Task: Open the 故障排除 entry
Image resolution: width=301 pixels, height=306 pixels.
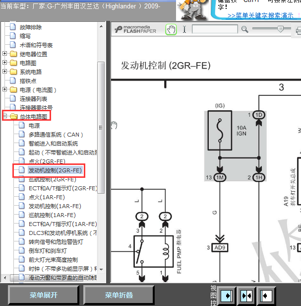Action: (x=31, y=27)
